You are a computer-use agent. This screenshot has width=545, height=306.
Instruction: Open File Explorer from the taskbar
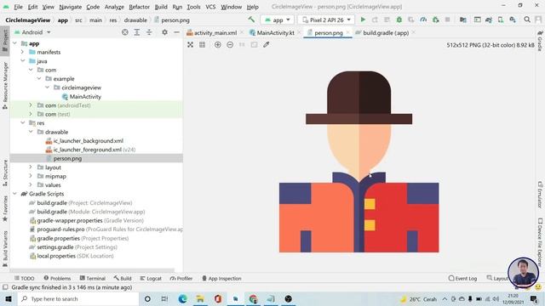click(200, 298)
